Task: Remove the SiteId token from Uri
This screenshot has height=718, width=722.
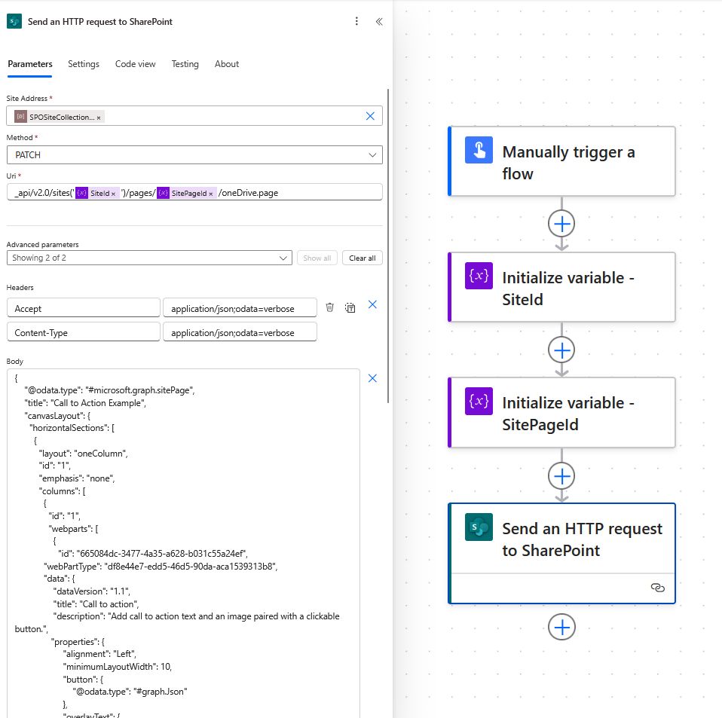Action: click(x=113, y=194)
